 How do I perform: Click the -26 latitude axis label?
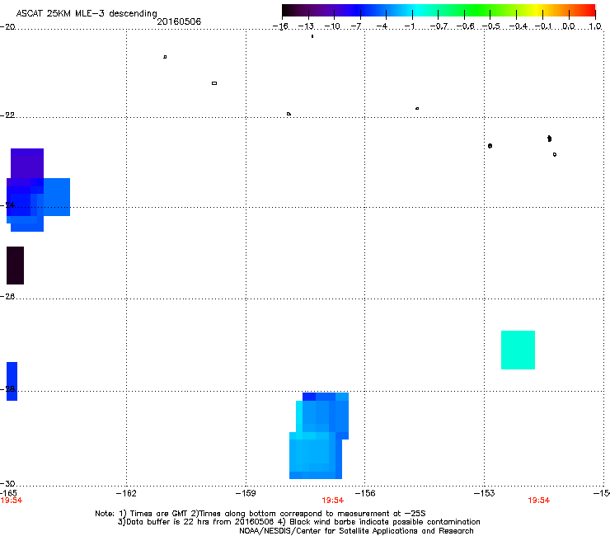click(7, 297)
